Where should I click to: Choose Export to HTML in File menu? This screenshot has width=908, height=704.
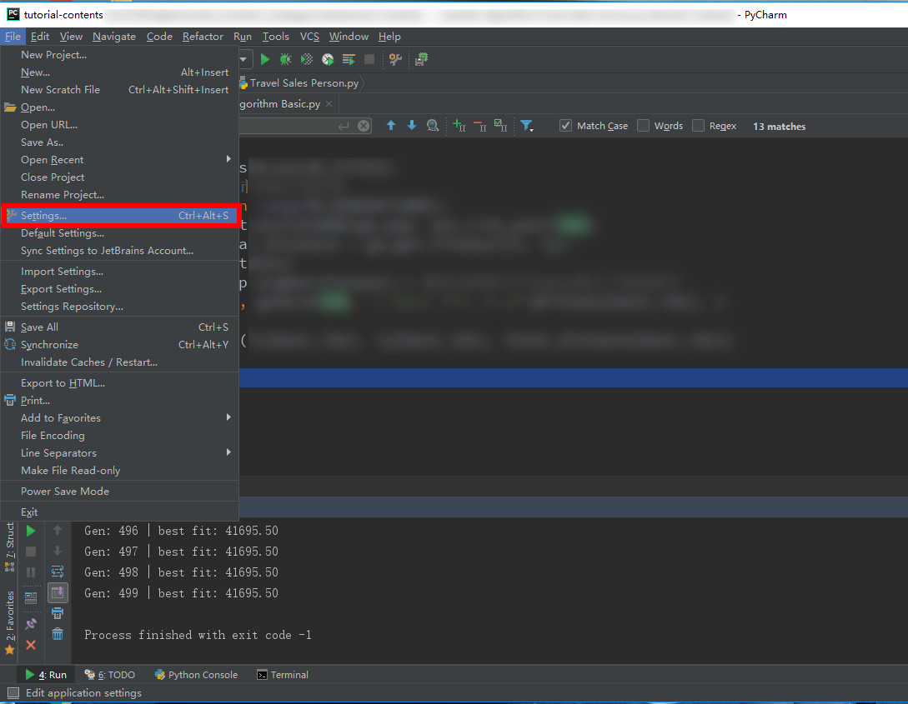click(61, 382)
